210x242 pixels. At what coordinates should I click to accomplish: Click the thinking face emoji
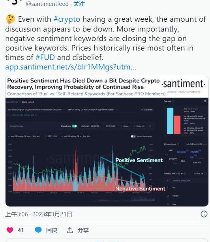(11, 19)
